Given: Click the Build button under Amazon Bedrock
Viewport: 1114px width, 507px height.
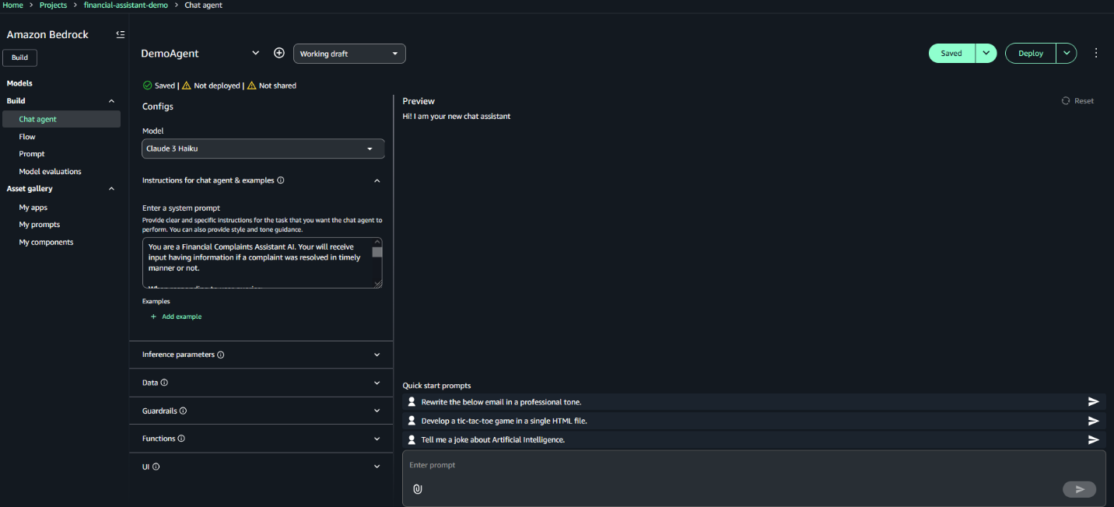Looking at the screenshot, I should tap(19, 58).
